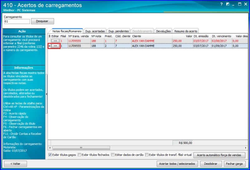Click the Informações panel header
The height and width of the screenshot is (170, 250).
(x=24, y=68)
